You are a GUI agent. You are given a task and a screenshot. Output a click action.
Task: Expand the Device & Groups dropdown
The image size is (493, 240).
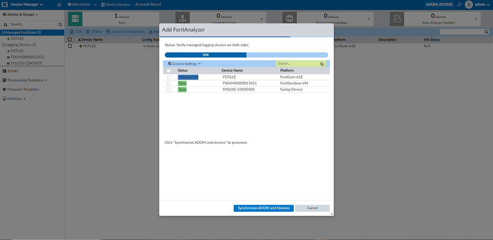[x=21, y=14]
